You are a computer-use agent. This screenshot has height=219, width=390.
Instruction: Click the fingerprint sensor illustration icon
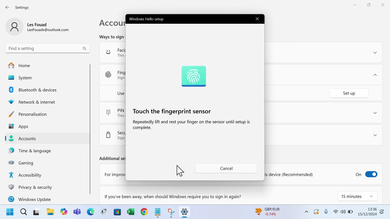click(194, 76)
